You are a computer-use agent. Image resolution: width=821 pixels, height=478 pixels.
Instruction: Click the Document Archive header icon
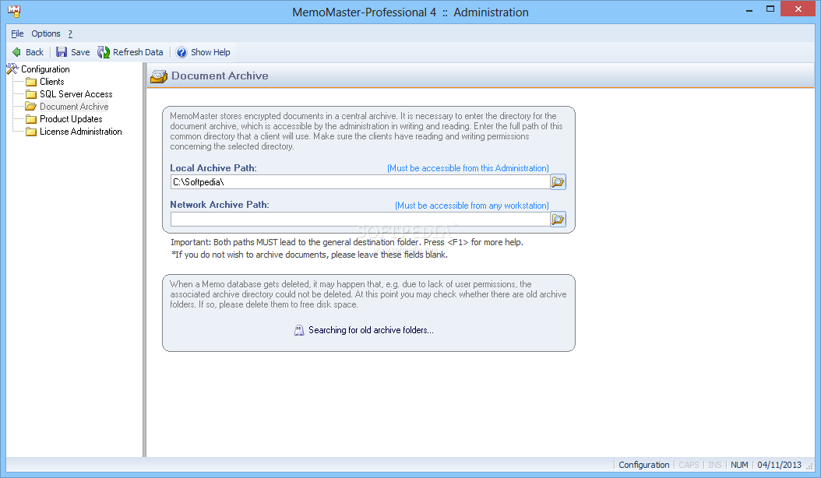coord(159,76)
